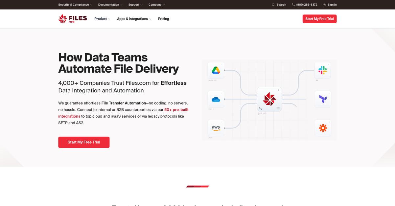395x206 pixels.
Task: Click the sign-in arrow icon
Action: [x=324, y=5]
